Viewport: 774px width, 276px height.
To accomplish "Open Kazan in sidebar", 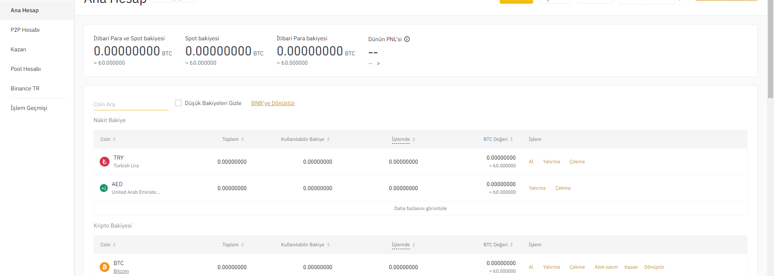I will [x=18, y=49].
